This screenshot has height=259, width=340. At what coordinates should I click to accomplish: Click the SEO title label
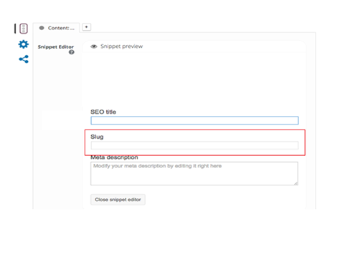(103, 112)
